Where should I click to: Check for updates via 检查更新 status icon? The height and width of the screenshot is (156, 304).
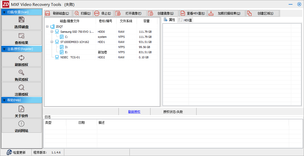pos(9,152)
